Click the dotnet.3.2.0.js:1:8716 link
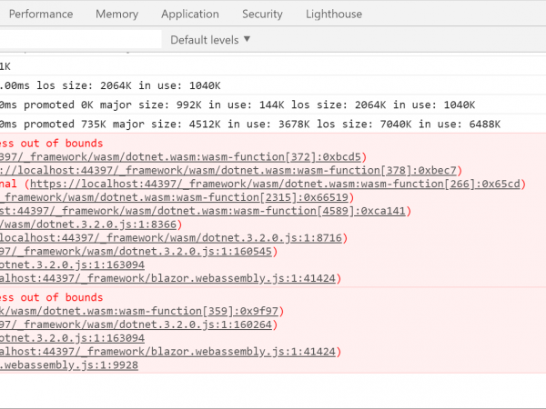Image resolution: width=546 pixels, height=409 pixels. click(x=171, y=238)
